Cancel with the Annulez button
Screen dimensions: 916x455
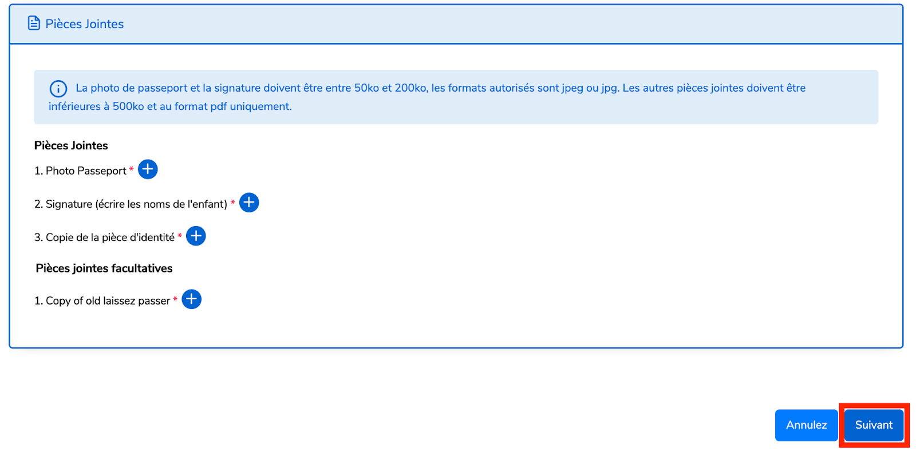click(x=806, y=425)
